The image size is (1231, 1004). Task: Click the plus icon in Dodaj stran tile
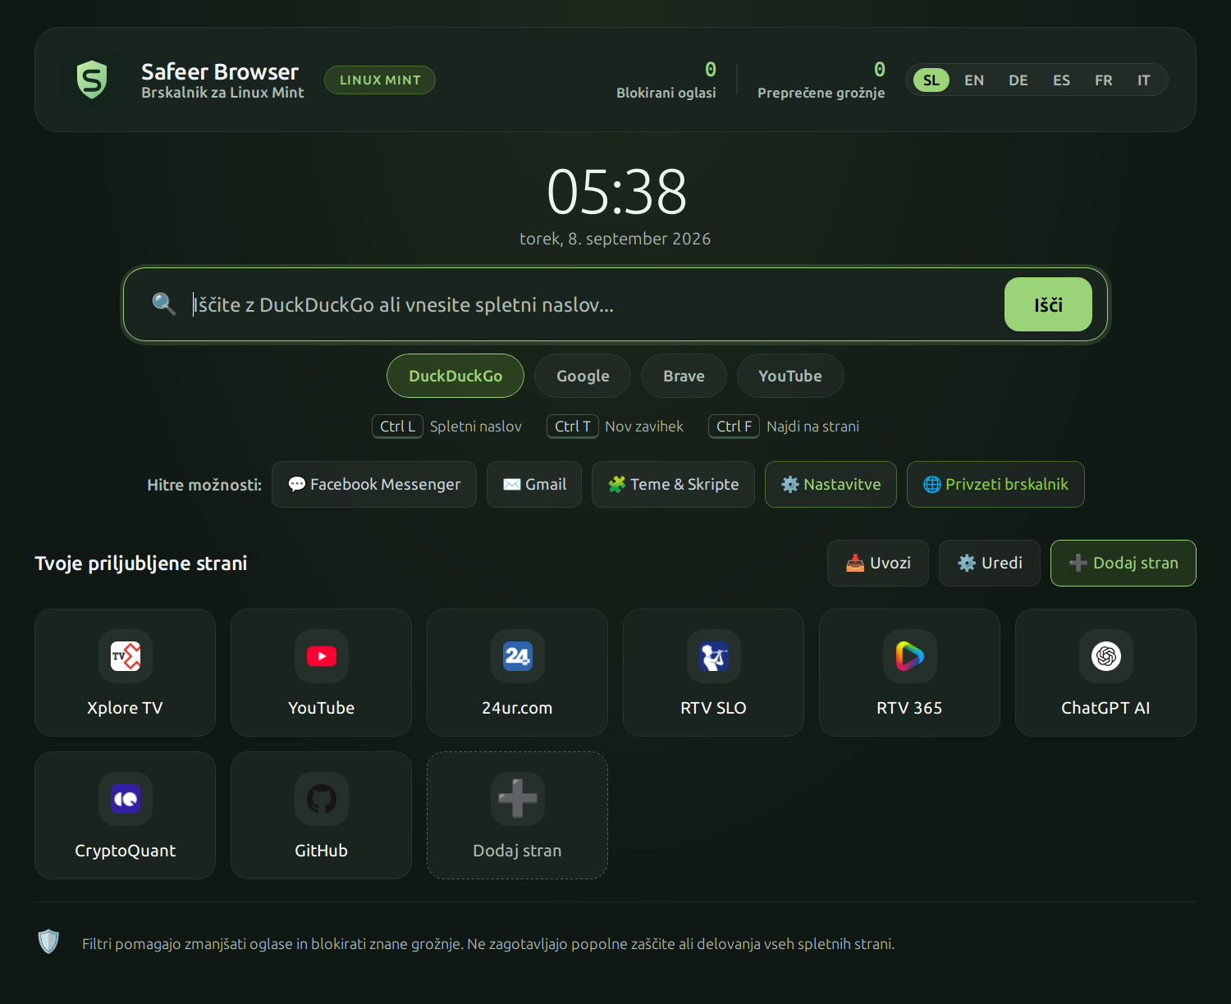click(x=518, y=799)
